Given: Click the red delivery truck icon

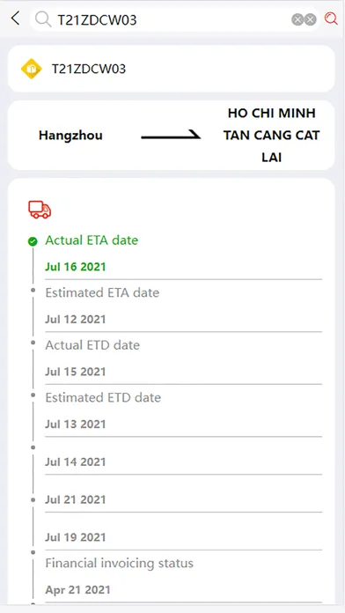Looking at the screenshot, I should [x=40, y=210].
